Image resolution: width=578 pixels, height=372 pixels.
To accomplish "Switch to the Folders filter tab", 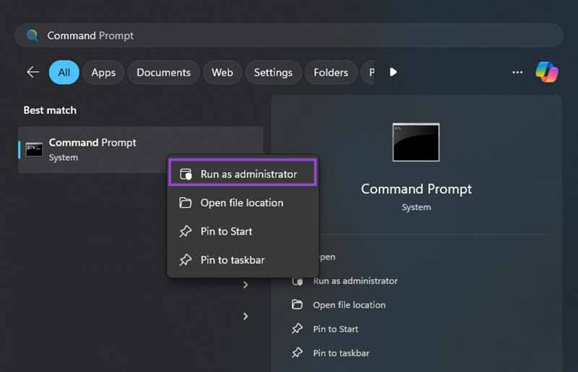I will 331,72.
